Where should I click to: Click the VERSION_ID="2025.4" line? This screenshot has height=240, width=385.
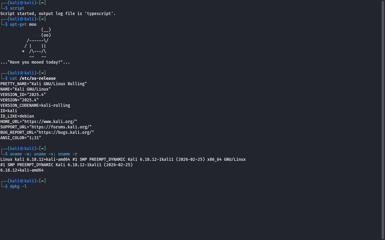pyautogui.click(x=23, y=94)
